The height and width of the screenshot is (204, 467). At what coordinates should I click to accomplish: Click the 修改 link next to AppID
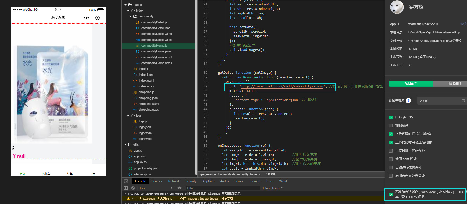463,24
